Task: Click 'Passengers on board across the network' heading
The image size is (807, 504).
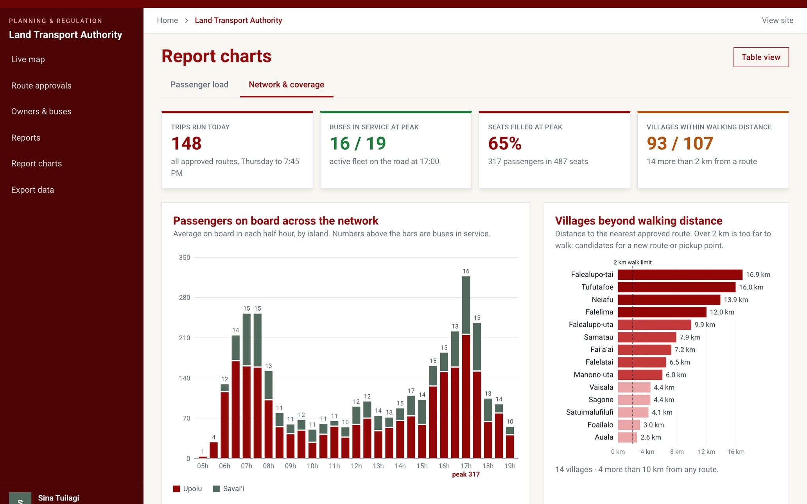Action: [276, 221]
